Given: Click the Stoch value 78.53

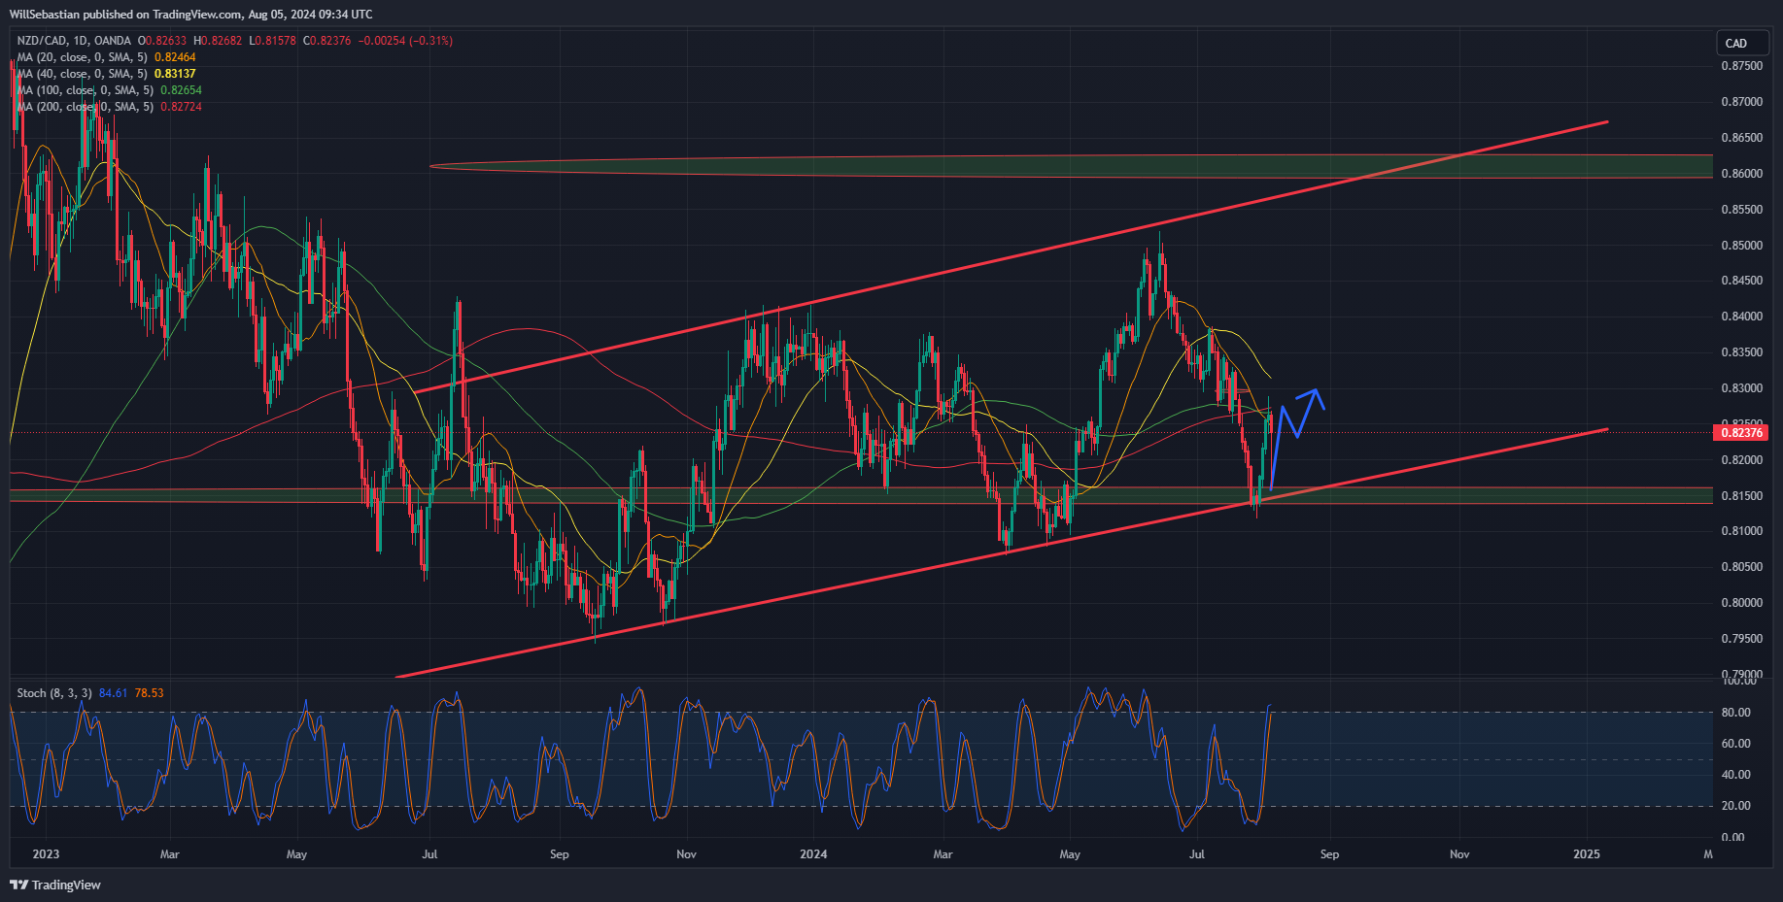Looking at the screenshot, I should [x=149, y=693].
